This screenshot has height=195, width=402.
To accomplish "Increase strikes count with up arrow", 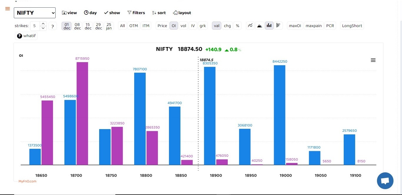I will 43,24.
